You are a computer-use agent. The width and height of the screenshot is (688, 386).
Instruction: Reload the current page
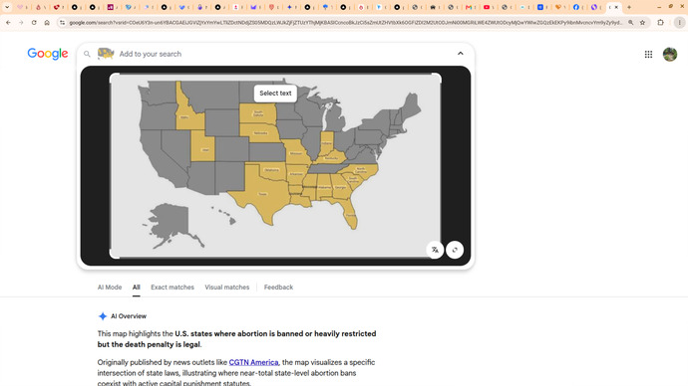click(x=34, y=22)
